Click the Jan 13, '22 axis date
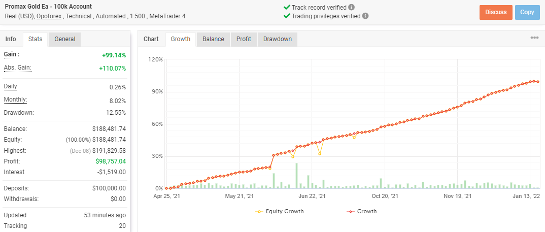 [527, 196]
